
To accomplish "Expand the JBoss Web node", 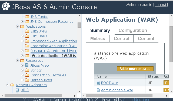I will coord(22,65).
